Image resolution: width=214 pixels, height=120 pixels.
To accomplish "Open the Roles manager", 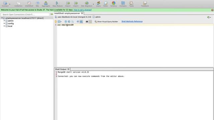I will tap(106, 4).
